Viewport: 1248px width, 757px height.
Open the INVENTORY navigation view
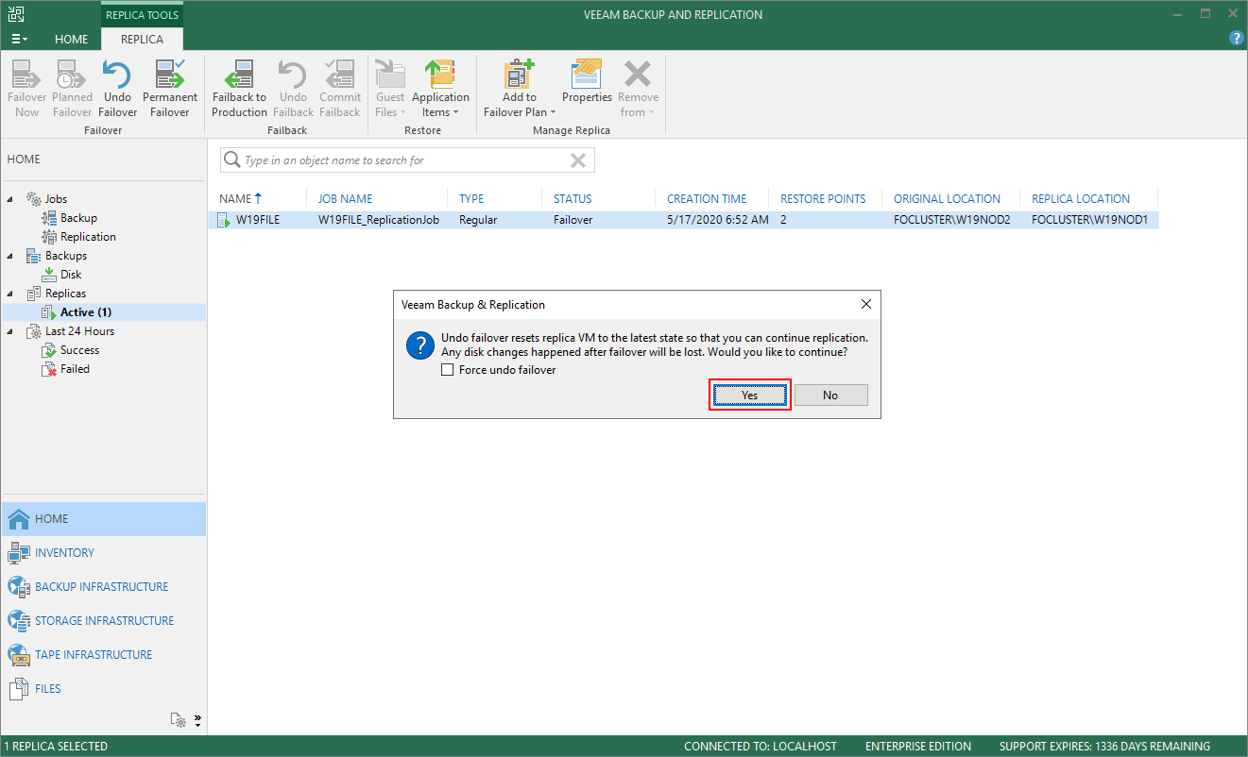coord(103,553)
